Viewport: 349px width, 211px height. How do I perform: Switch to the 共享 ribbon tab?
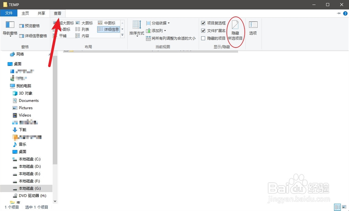click(x=41, y=13)
